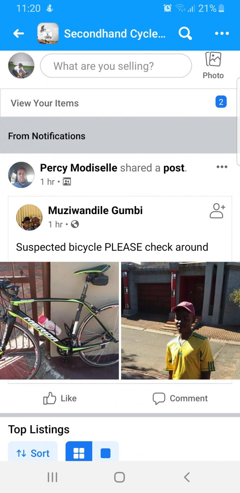Switch listings to grid view
This screenshot has height=493, width=240.
[79, 453]
